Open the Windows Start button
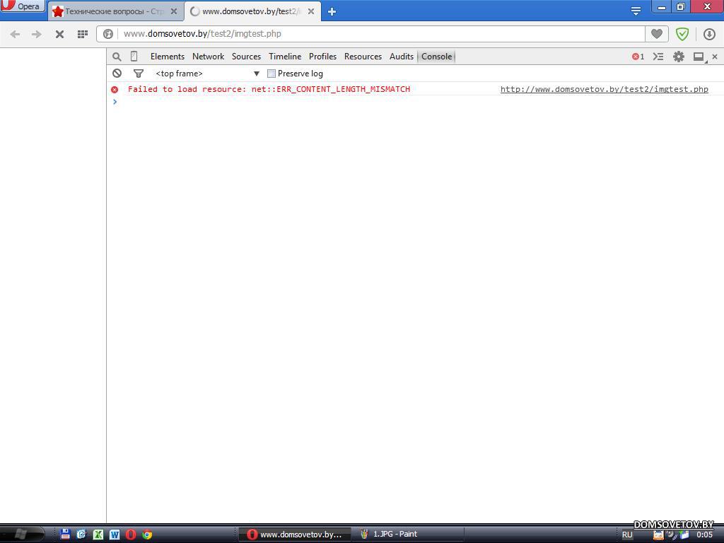 [x=22, y=535]
